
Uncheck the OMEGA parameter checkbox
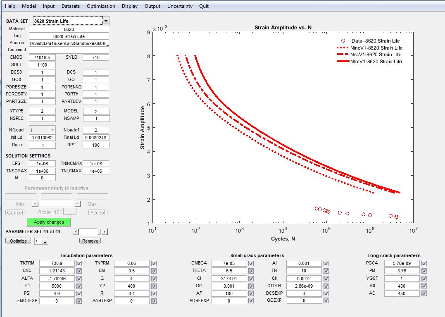coord(252,263)
